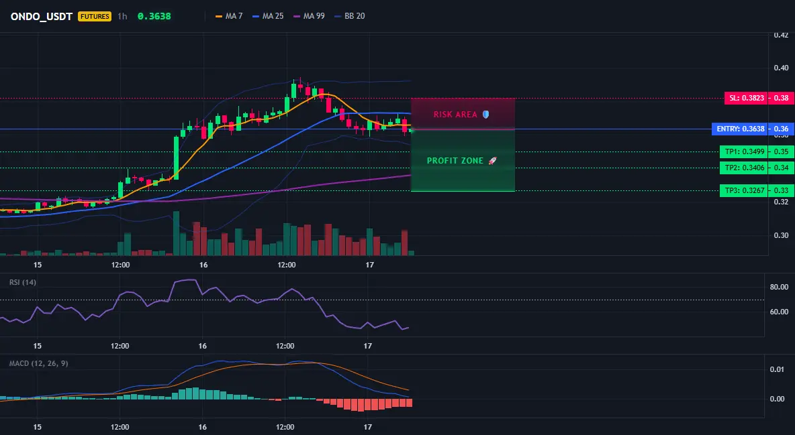Select the TP1: 0.3499 price tag

point(744,151)
